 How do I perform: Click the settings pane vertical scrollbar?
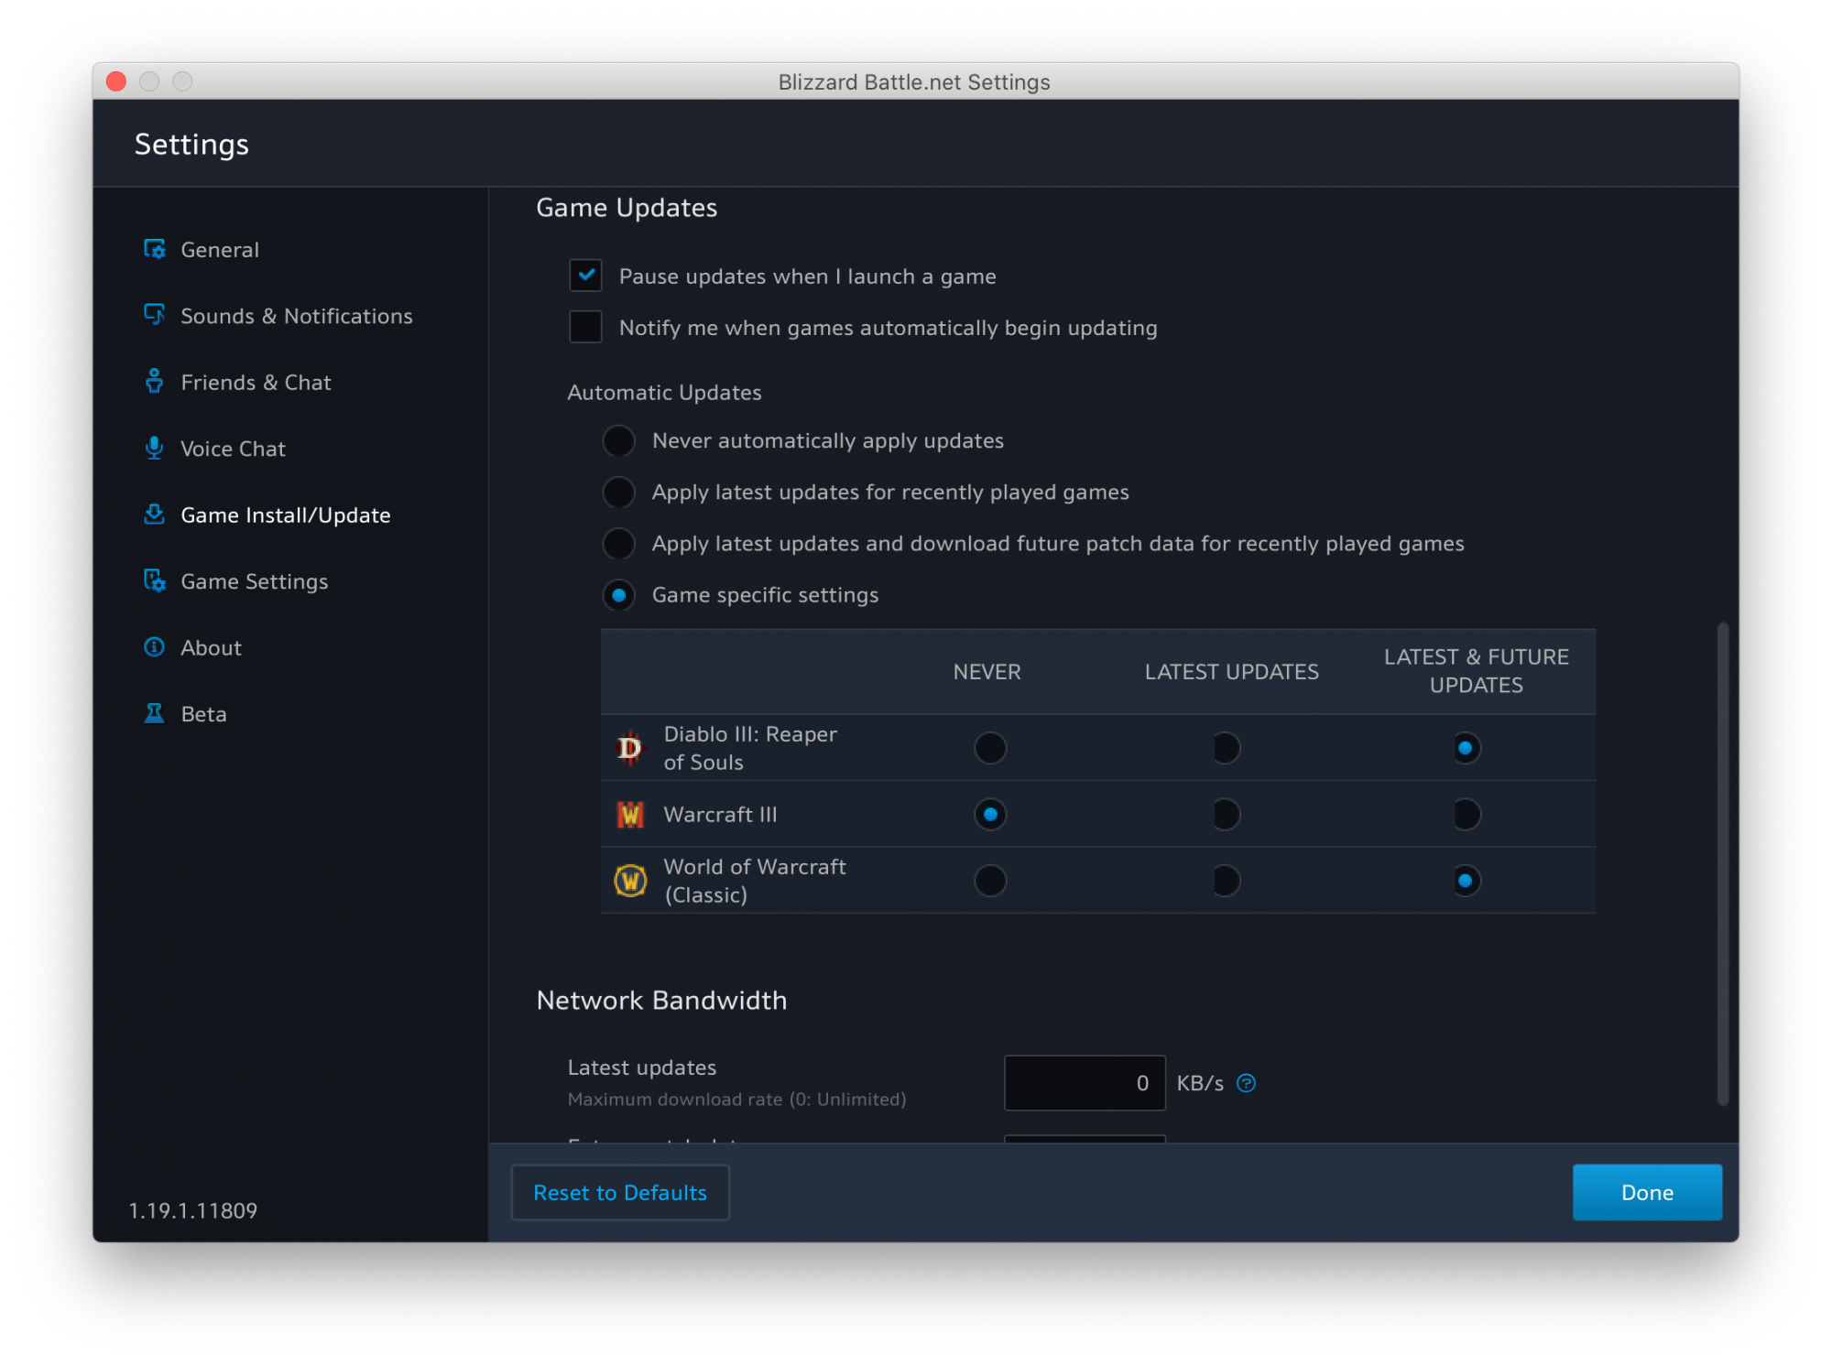[1722, 863]
